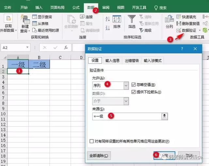The image size is (209, 166).
Task: Sort descending with the Z-A icon
Action: 107,28
